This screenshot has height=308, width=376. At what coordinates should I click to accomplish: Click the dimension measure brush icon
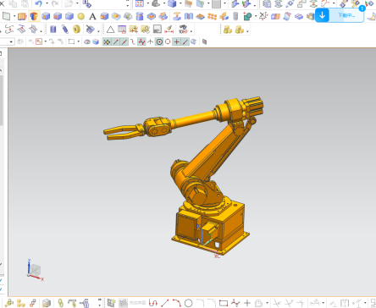169,29
